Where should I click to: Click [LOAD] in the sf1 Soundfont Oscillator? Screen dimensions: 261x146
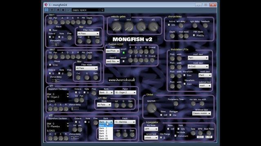tap(51, 101)
